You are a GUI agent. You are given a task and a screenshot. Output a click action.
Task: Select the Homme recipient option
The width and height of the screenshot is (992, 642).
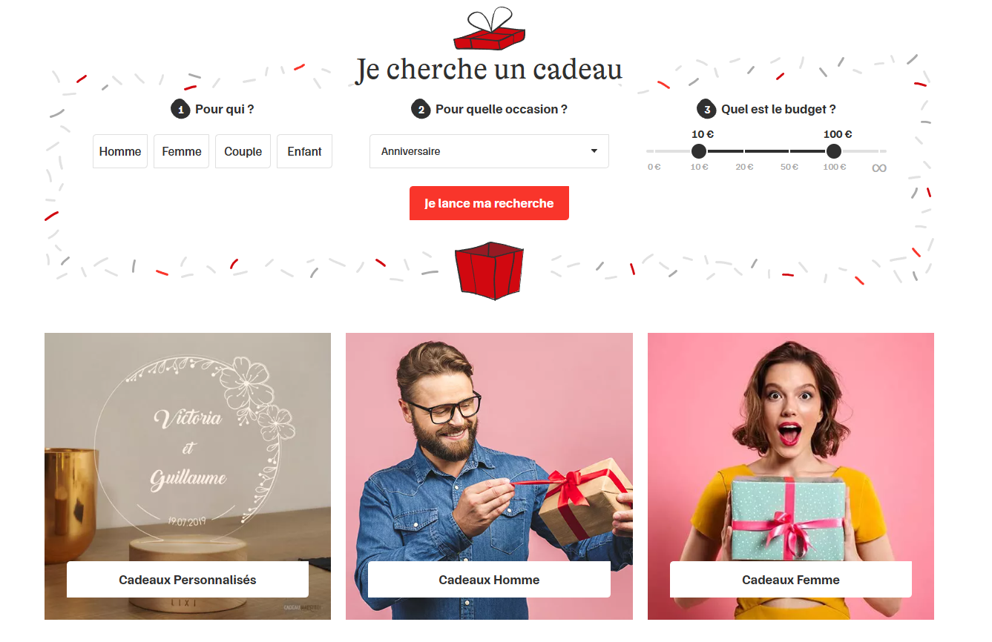click(120, 151)
